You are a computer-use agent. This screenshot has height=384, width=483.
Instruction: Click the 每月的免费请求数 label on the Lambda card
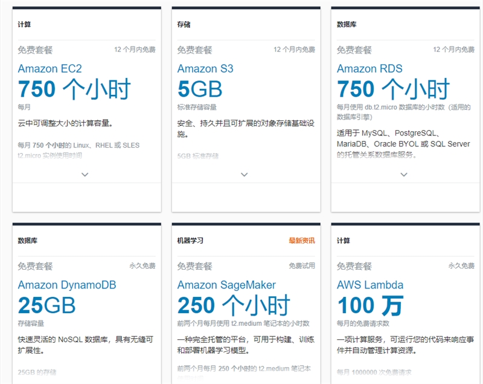363,324
